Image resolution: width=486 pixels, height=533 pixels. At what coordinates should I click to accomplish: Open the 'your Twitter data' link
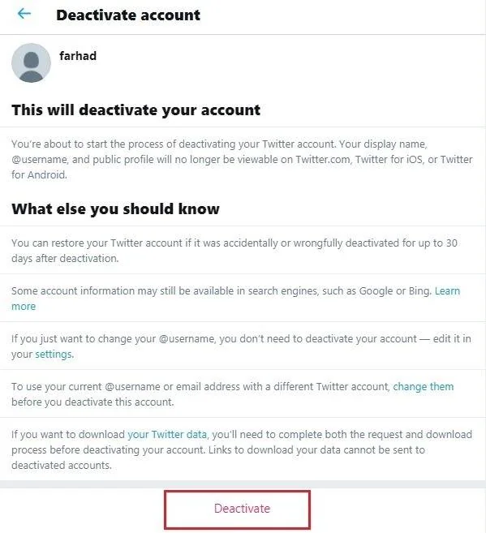tap(167, 434)
